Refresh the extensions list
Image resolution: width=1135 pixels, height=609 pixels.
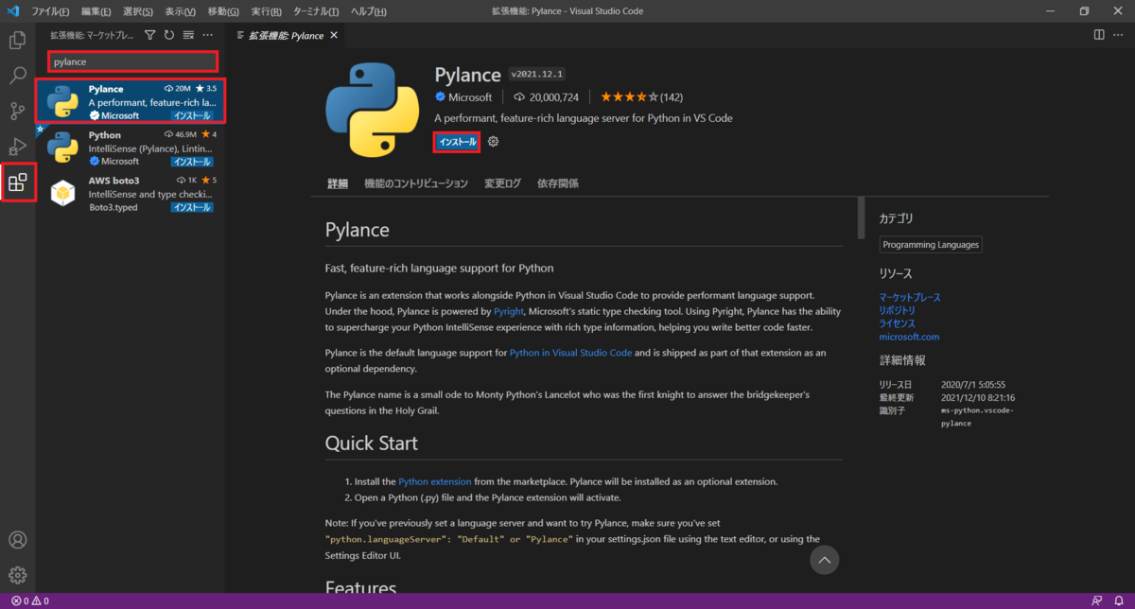pos(169,35)
